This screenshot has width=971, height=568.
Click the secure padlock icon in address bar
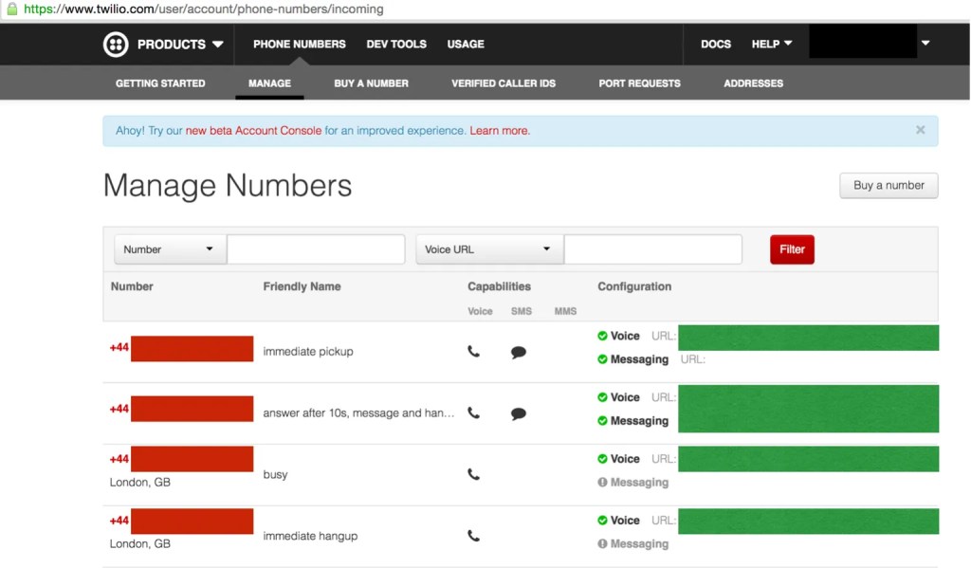tap(11, 9)
